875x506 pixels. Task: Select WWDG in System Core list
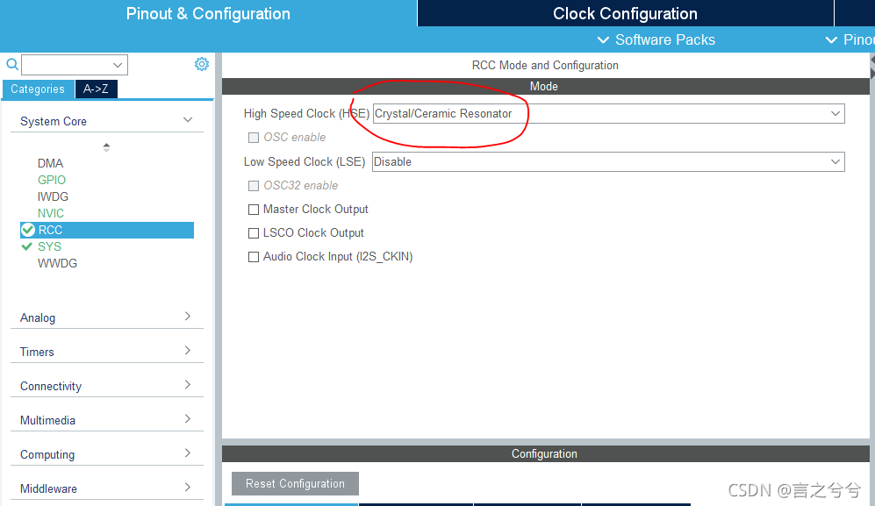click(57, 263)
